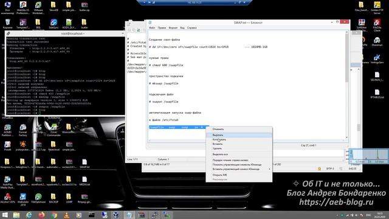Viewport: 389px width, 219px height.
Task: Open the WeBuilder 2018 desktop shortcut
Action: [x=23, y=200]
